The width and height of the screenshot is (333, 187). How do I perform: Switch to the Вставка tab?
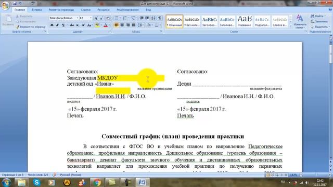[36, 10]
